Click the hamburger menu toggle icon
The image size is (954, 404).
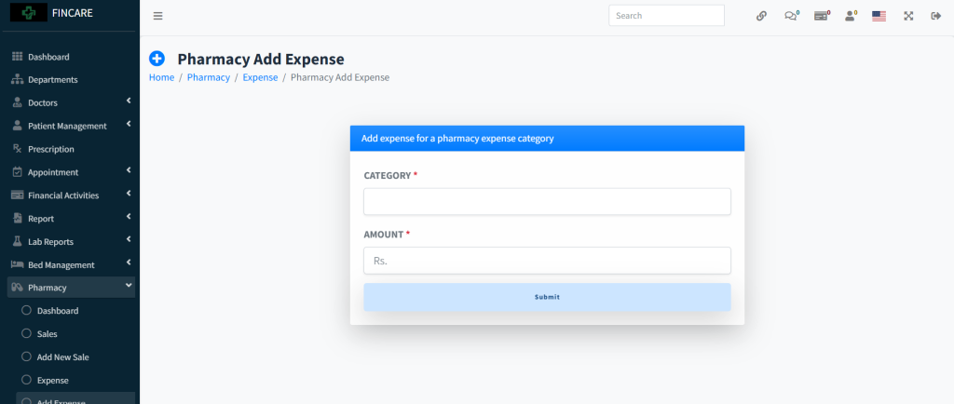tap(157, 16)
